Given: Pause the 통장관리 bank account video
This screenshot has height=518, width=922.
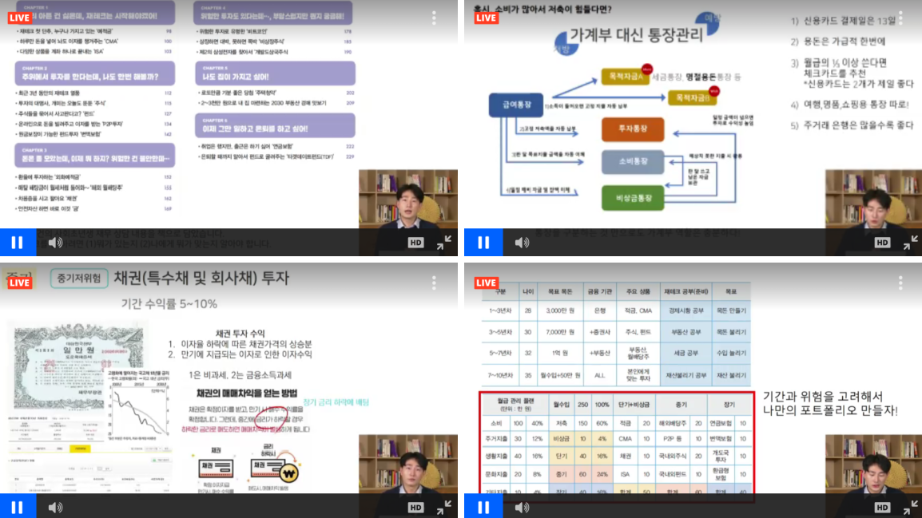Looking at the screenshot, I should point(483,243).
